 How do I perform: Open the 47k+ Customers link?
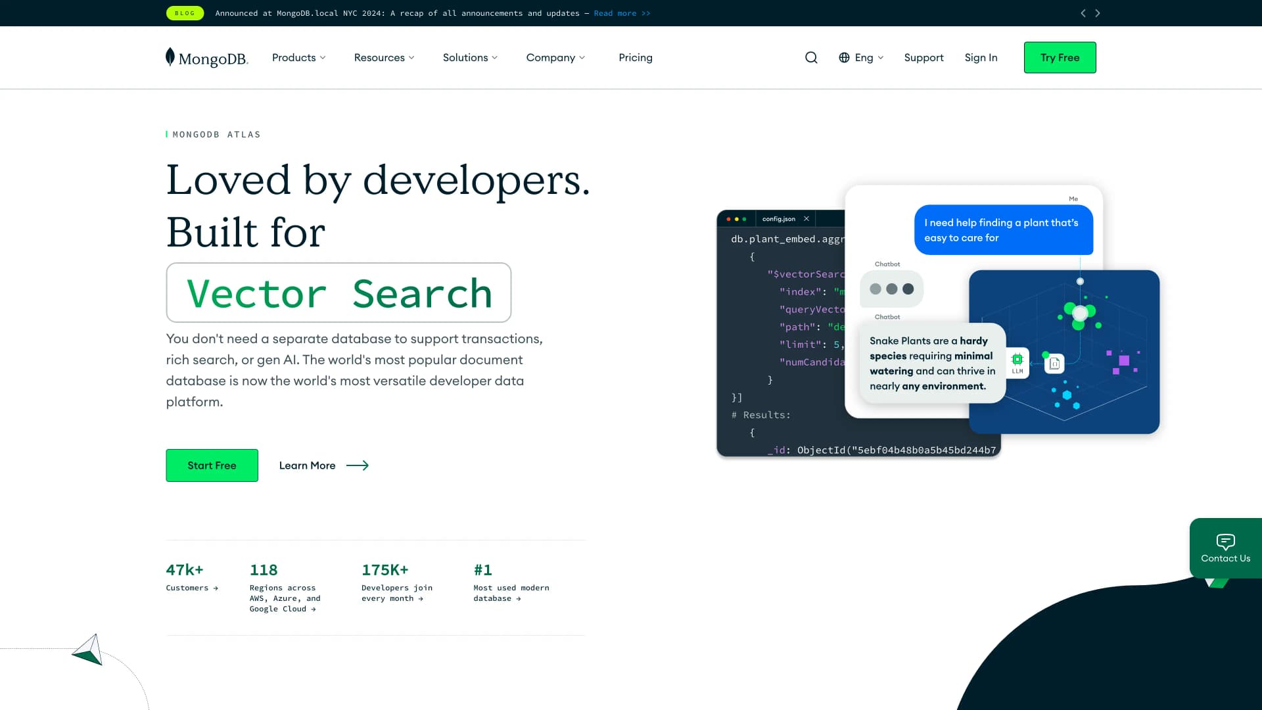click(x=191, y=578)
